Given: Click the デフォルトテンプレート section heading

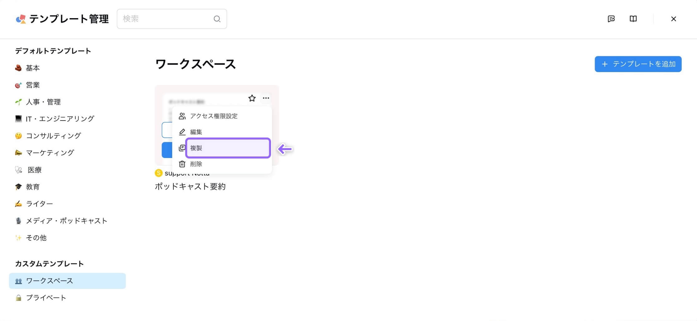Looking at the screenshot, I should click(x=53, y=51).
